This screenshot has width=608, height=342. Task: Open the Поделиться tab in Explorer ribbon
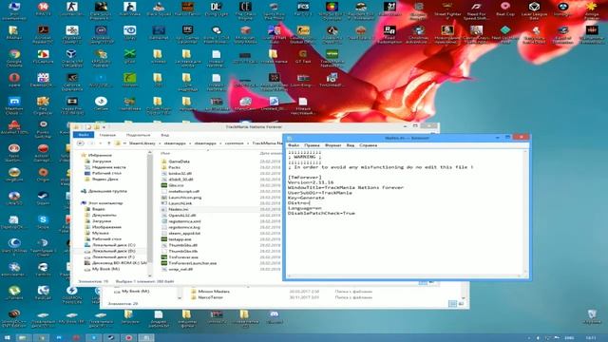click(138, 135)
